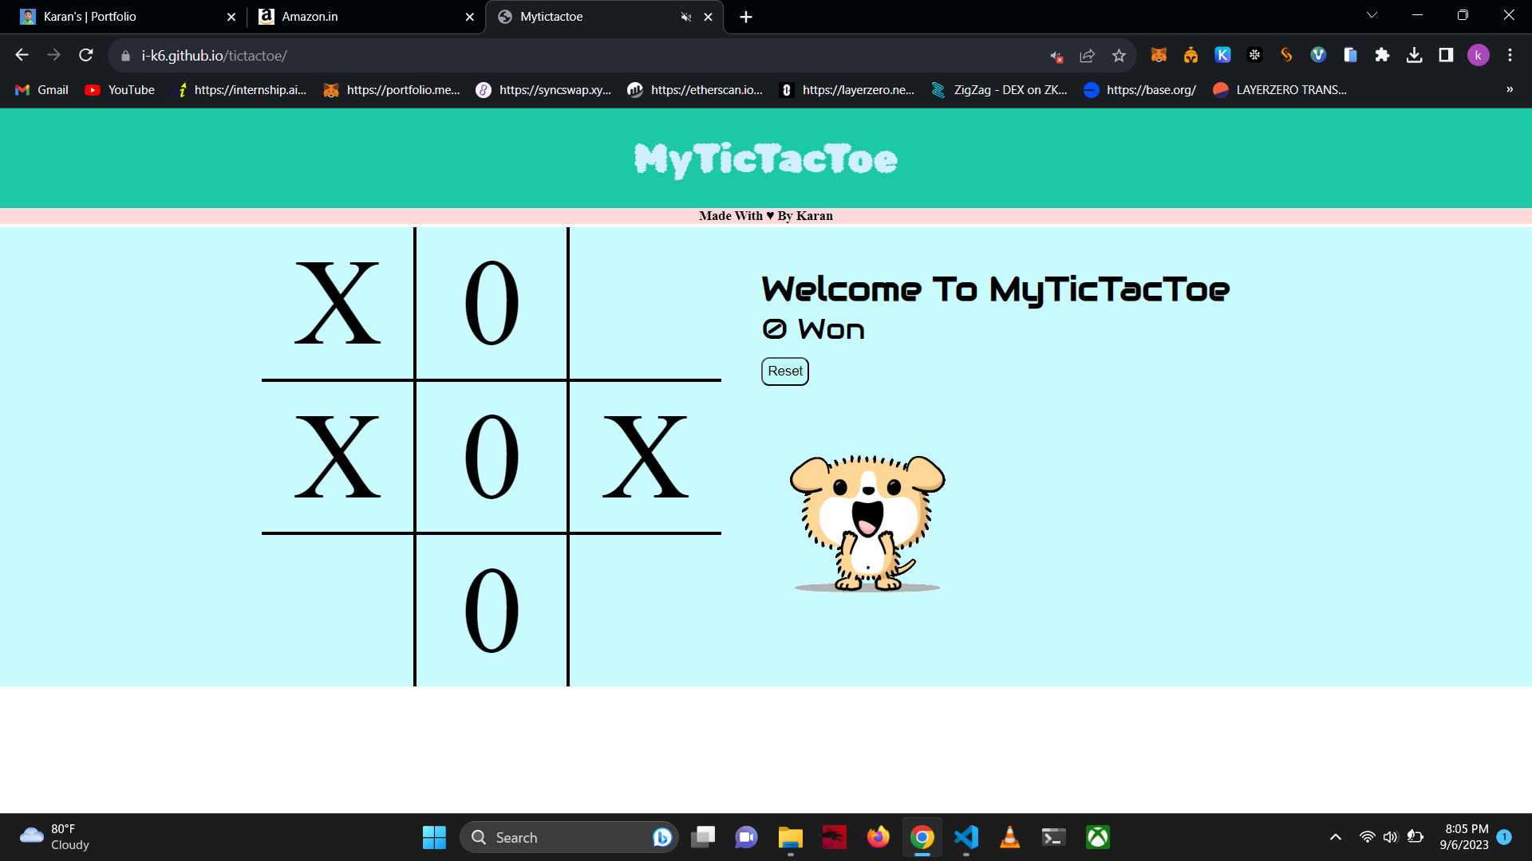Click the top-left X cell
The height and width of the screenshot is (861, 1532).
(338, 304)
